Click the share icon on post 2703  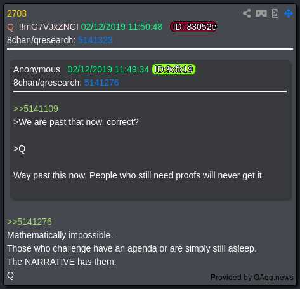click(247, 13)
